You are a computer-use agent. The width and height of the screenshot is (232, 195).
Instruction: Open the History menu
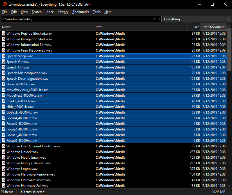63,12
